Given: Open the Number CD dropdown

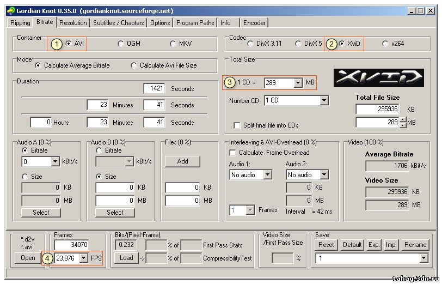Looking at the screenshot, I should tap(324, 100).
